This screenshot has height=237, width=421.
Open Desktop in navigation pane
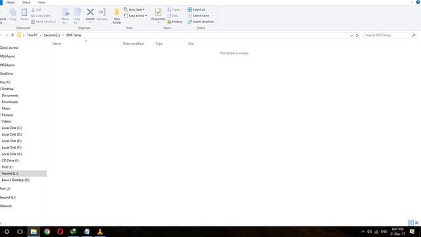tap(7, 89)
